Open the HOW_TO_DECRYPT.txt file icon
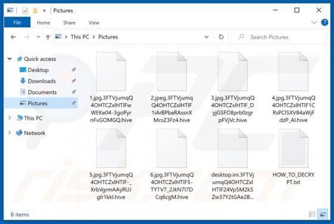The height and width of the screenshot is (224, 334). point(293,148)
